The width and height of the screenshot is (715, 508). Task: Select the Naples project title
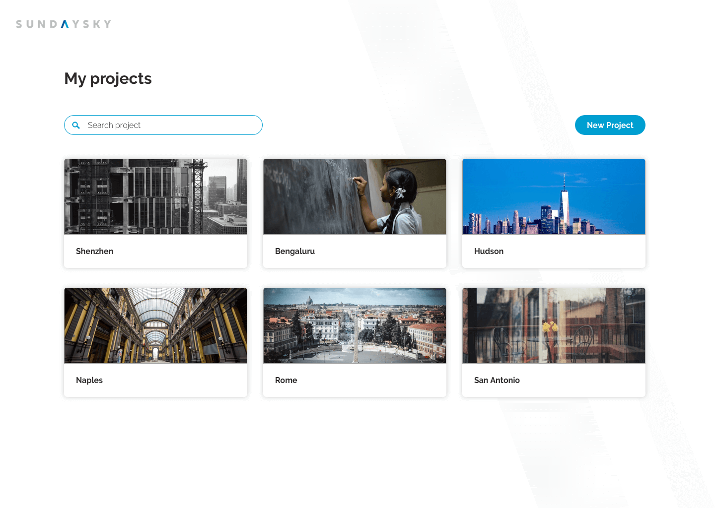pyautogui.click(x=89, y=380)
